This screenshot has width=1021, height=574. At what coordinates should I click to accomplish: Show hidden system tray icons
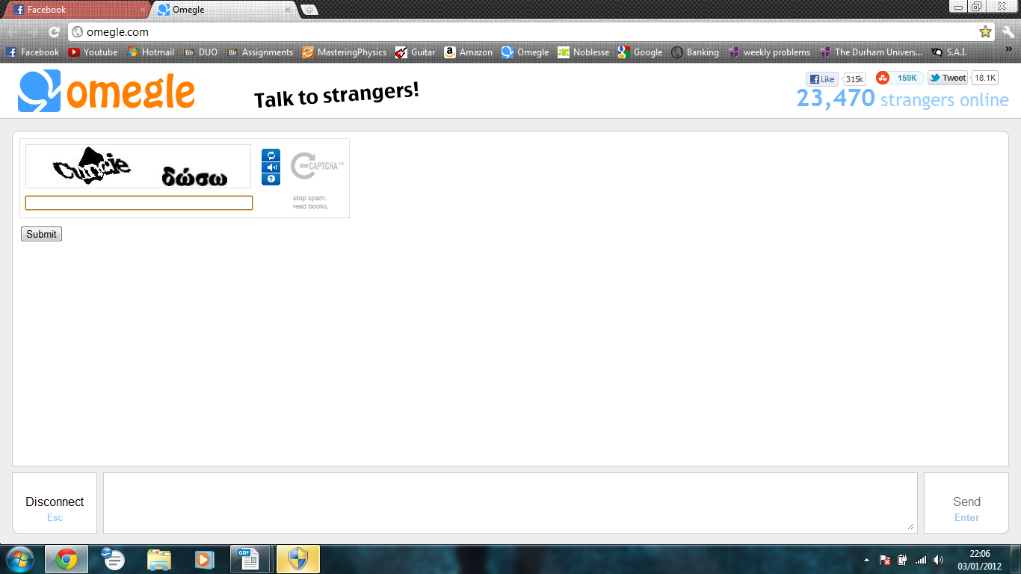pos(866,560)
